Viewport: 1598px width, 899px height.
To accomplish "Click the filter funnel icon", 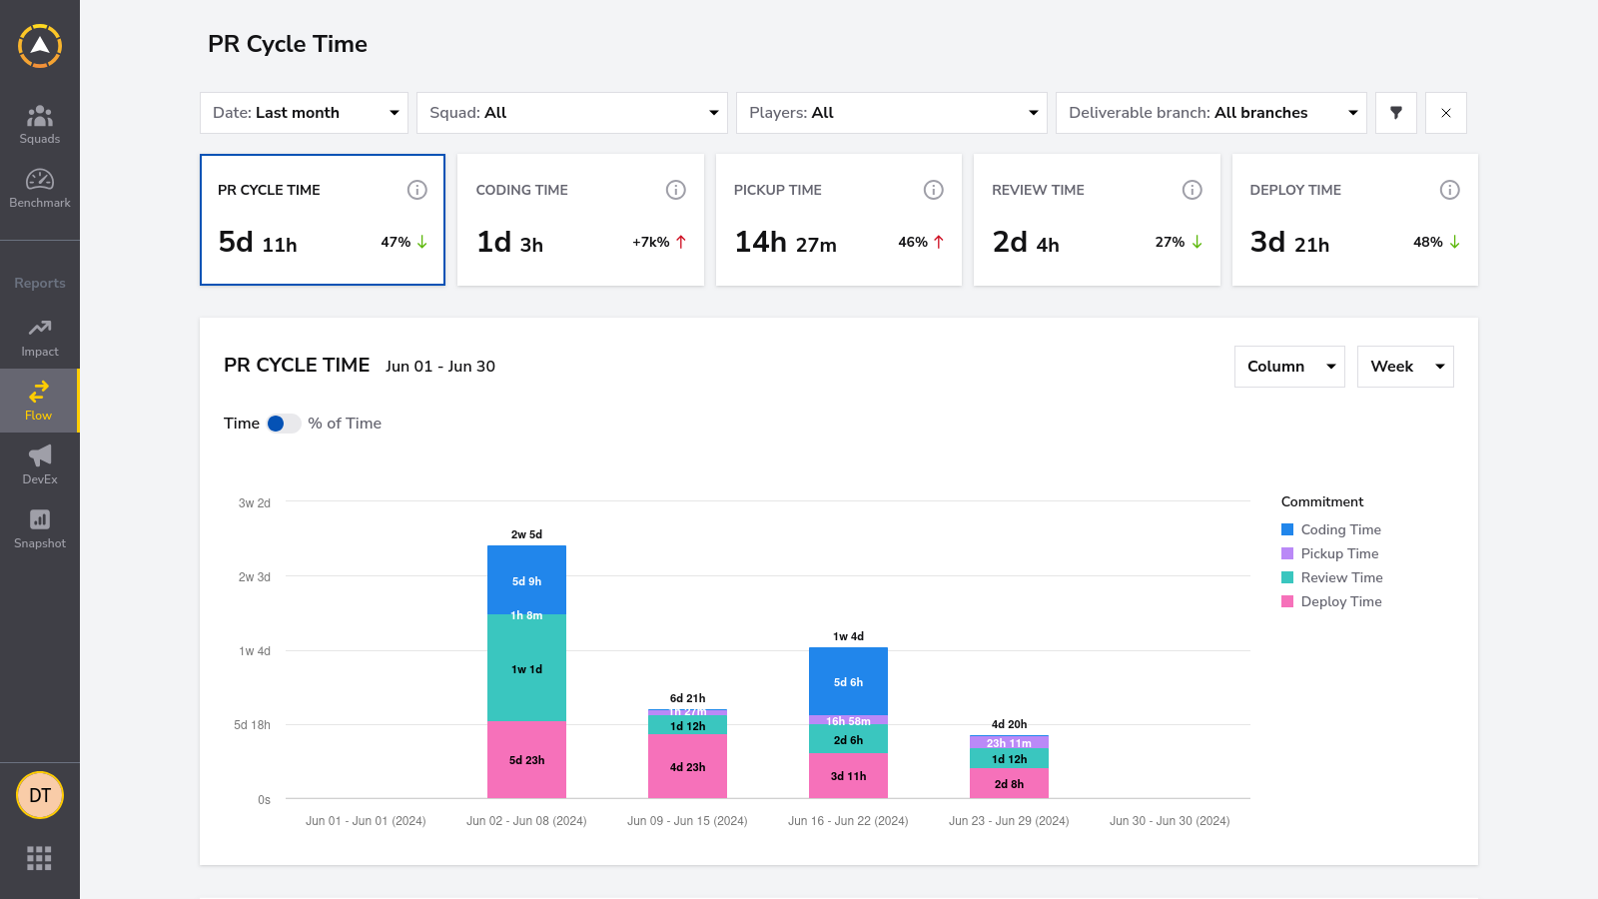I will click(x=1396, y=113).
